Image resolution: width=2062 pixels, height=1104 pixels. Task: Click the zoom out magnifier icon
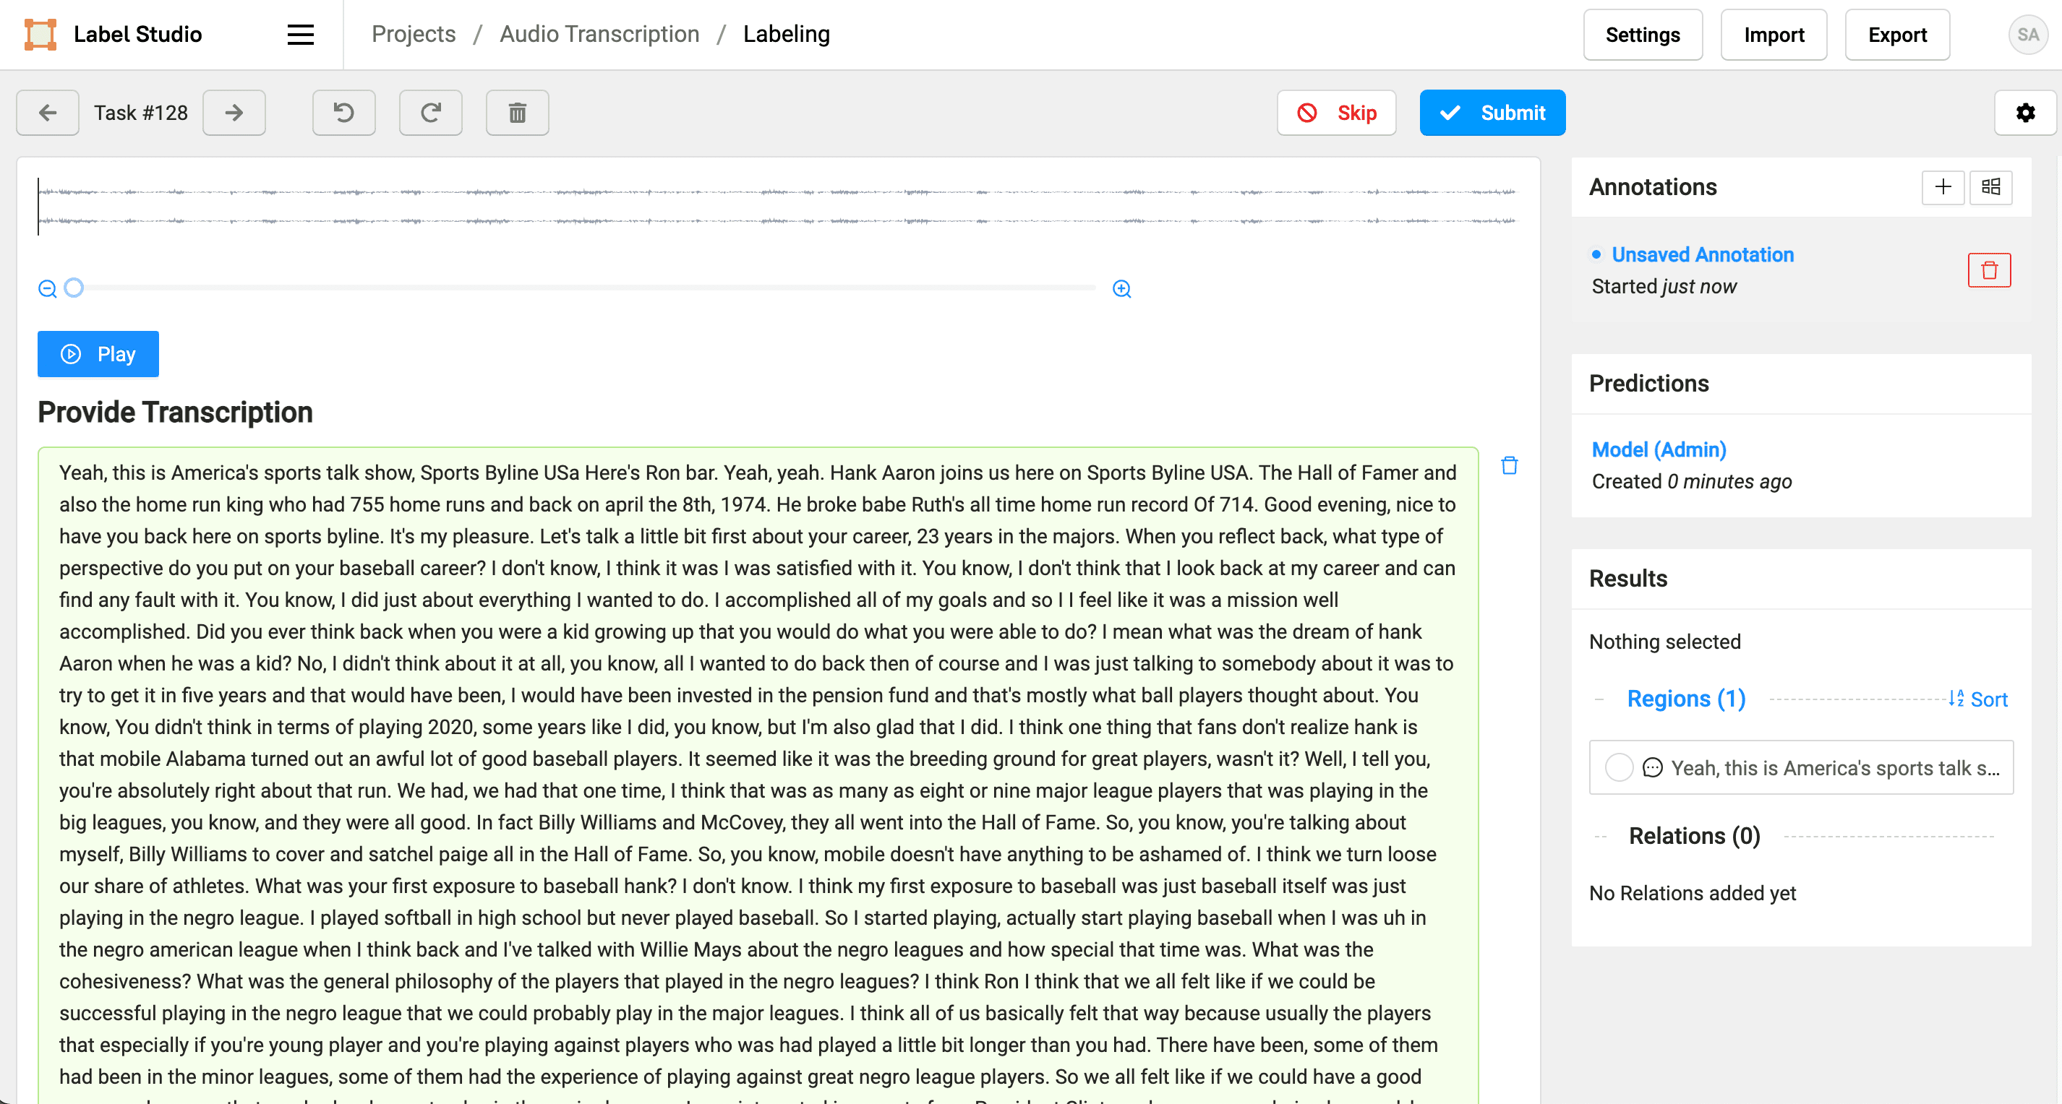[48, 288]
